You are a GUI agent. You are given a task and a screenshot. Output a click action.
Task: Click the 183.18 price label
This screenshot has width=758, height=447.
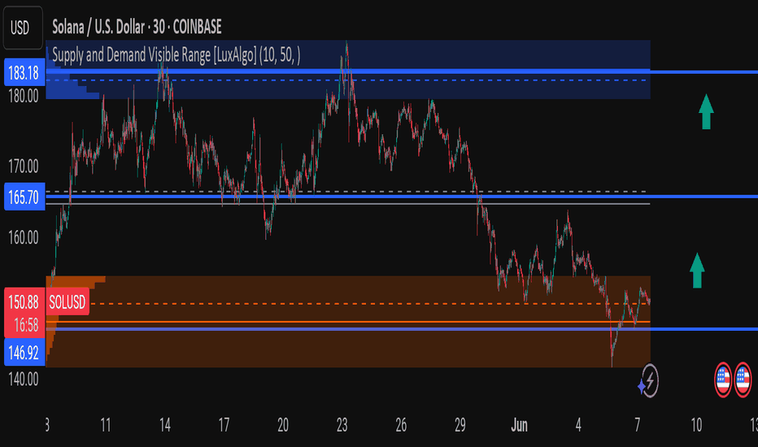point(24,72)
